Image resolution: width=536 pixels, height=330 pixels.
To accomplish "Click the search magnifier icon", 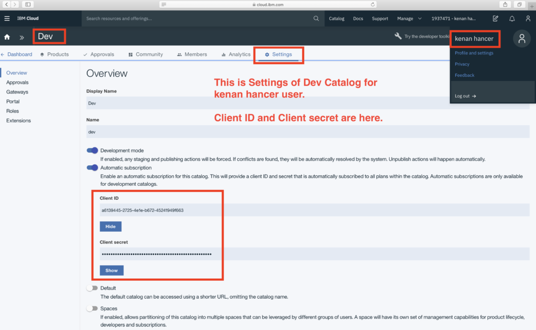I will 316,18.
